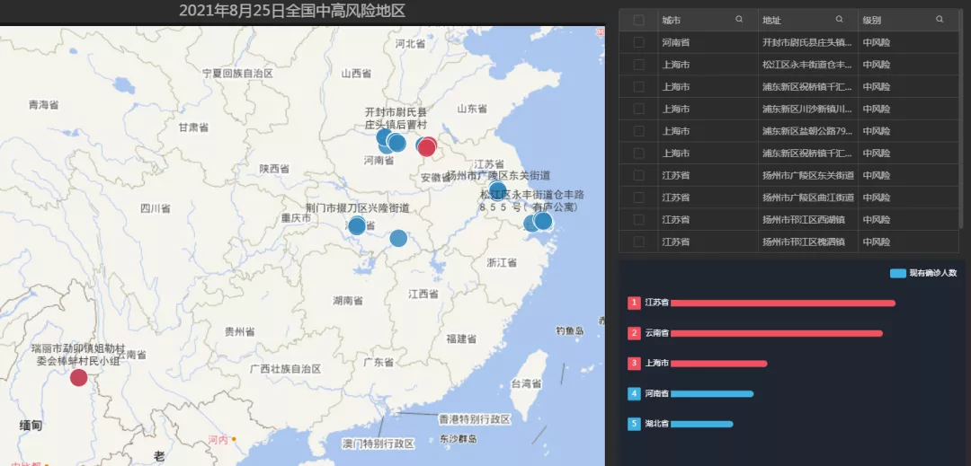This screenshot has width=971, height=466.
Task: Click the 上海市 cell in the 松江区 row
Action: click(708, 65)
